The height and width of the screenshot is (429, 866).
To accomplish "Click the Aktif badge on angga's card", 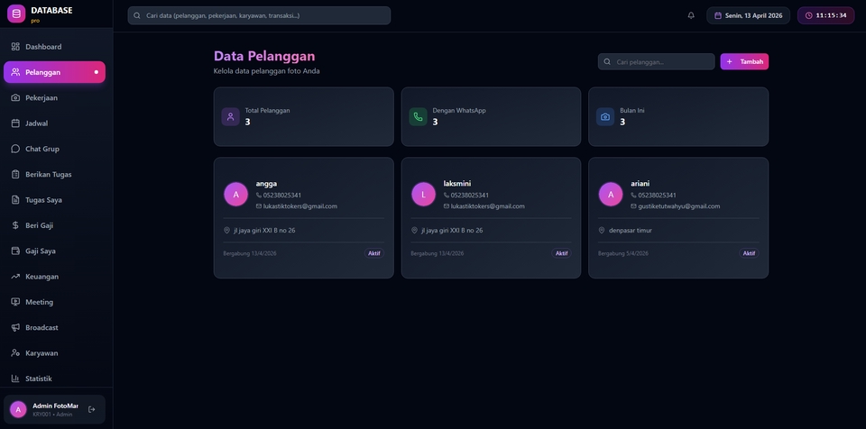I will [x=374, y=253].
